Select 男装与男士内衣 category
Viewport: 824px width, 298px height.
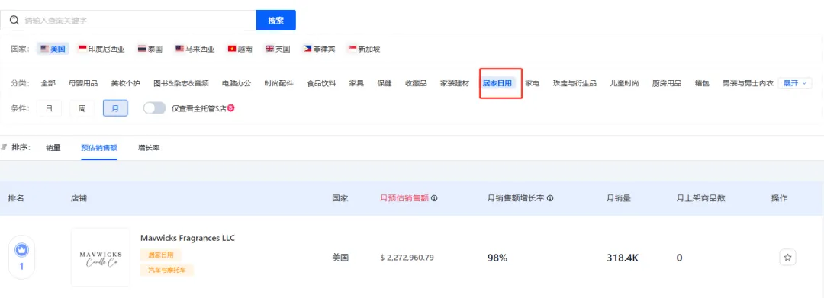tap(748, 83)
